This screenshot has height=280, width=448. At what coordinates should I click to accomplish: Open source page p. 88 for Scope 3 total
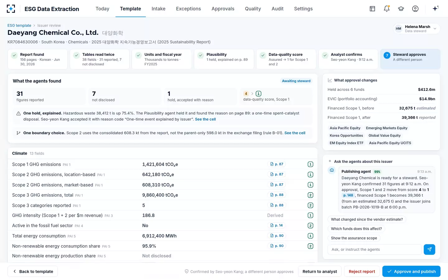click(277, 195)
